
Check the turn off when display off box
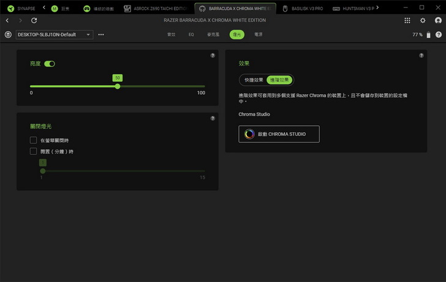pyautogui.click(x=34, y=140)
